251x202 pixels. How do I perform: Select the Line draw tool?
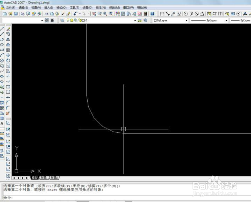point(2,29)
